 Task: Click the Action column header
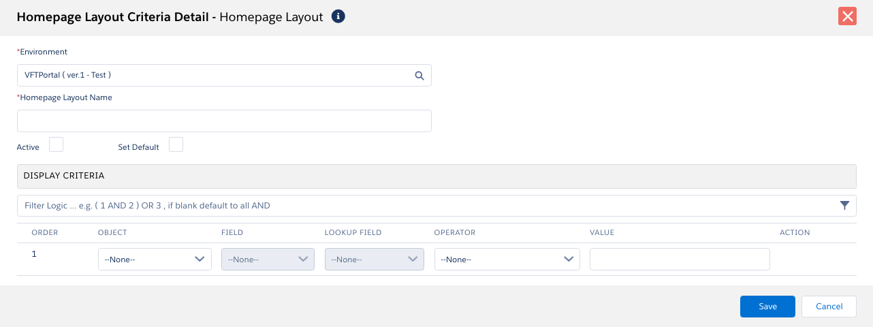[x=794, y=232]
